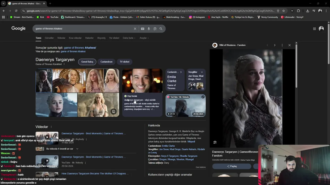Expand Bu videoda 4 önemli an var
The image size is (330, 185).
(x=77, y=149)
